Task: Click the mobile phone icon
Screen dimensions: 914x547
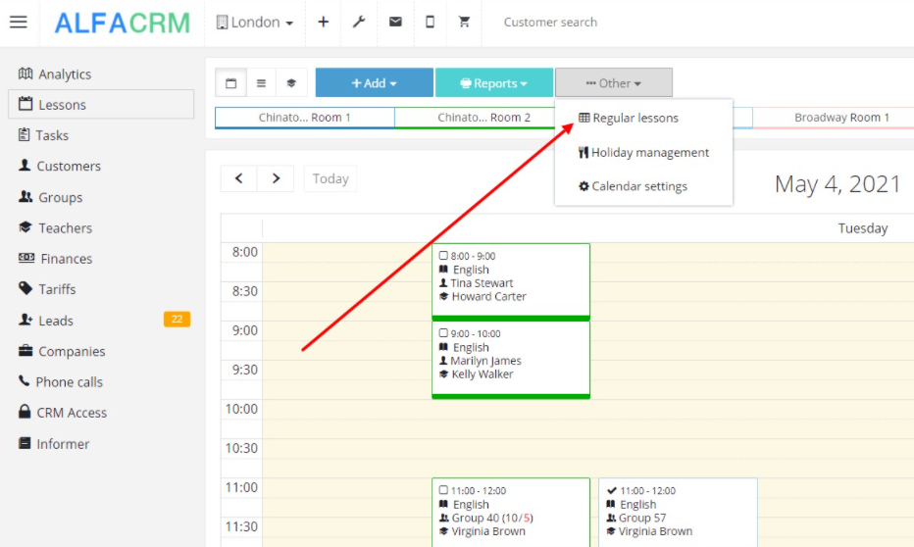Action: pos(430,23)
